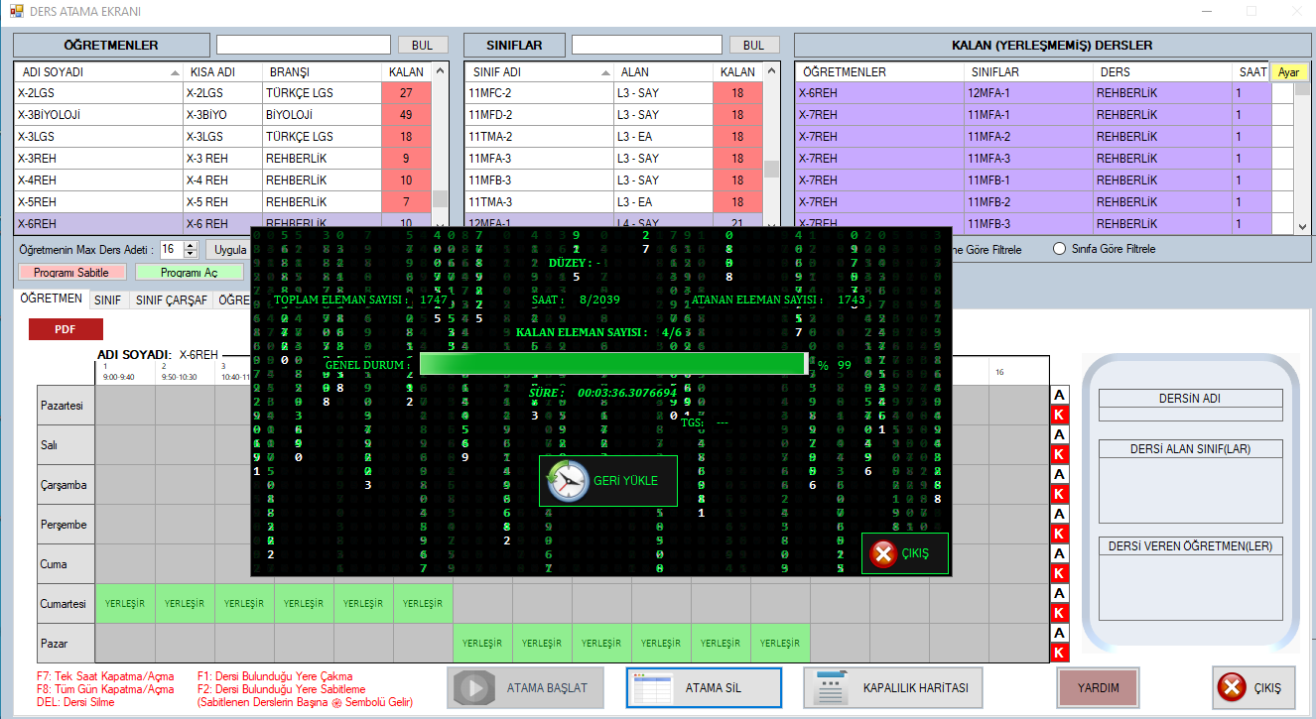The width and height of the screenshot is (1316, 719).
Task: Click the red PDF export button
Action: (66, 329)
